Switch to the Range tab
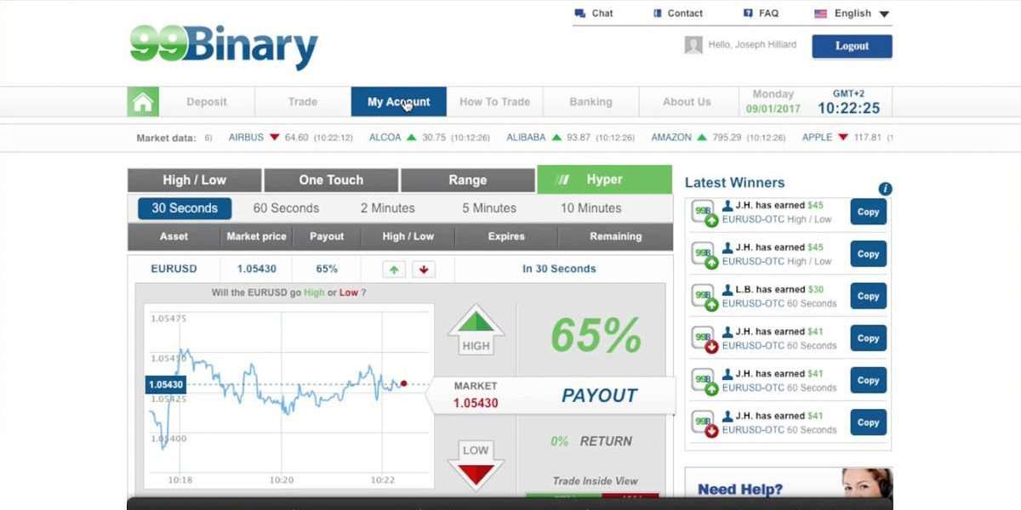Image resolution: width=1021 pixels, height=510 pixels. (x=468, y=180)
